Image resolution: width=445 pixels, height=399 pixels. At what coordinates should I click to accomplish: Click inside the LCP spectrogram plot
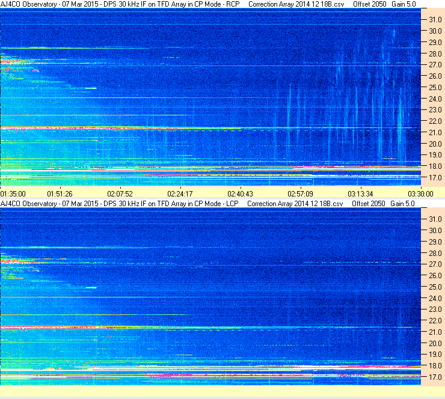click(x=210, y=296)
